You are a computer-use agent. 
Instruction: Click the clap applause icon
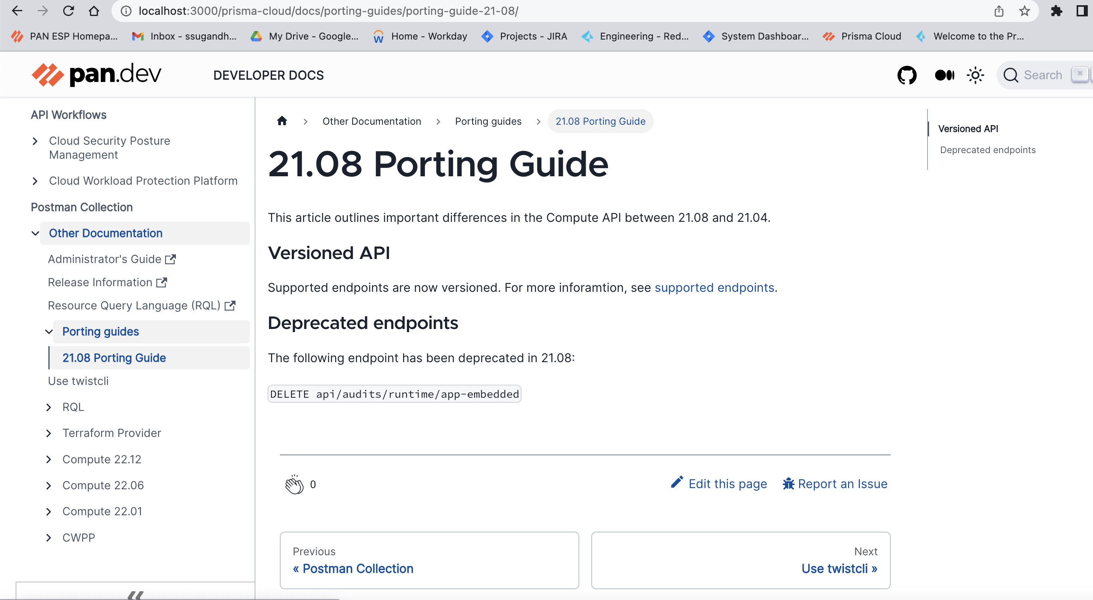(294, 484)
